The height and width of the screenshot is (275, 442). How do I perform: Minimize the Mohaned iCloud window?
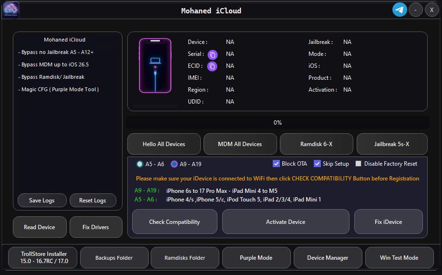click(x=415, y=10)
